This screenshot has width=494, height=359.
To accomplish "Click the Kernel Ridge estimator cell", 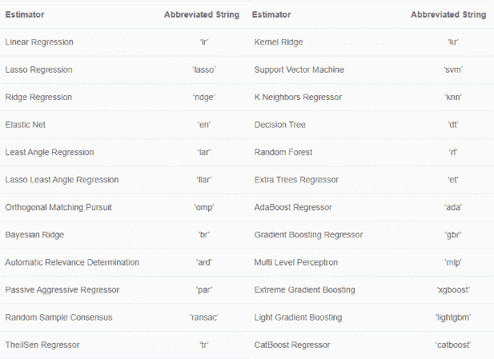I will [278, 42].
